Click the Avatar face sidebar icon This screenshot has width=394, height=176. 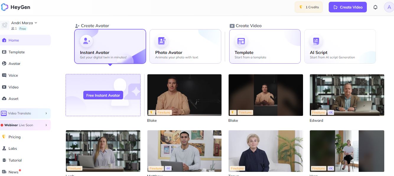(x=4, y=63)
